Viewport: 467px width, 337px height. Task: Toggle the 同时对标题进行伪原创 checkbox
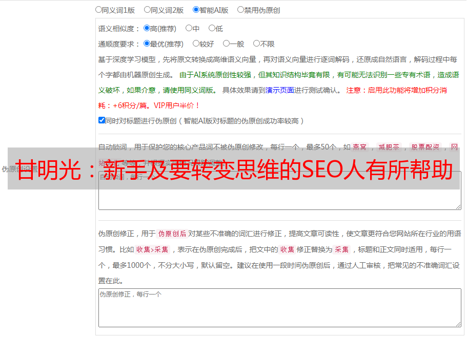101,120
